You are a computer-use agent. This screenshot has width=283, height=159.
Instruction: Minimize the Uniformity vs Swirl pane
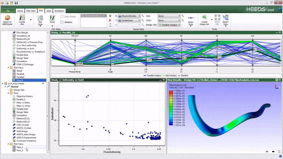[x=160, y=80]
